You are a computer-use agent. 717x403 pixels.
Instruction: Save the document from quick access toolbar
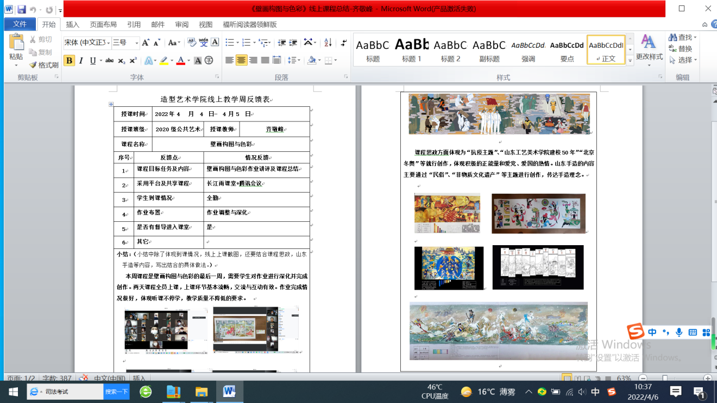point(21,9)
